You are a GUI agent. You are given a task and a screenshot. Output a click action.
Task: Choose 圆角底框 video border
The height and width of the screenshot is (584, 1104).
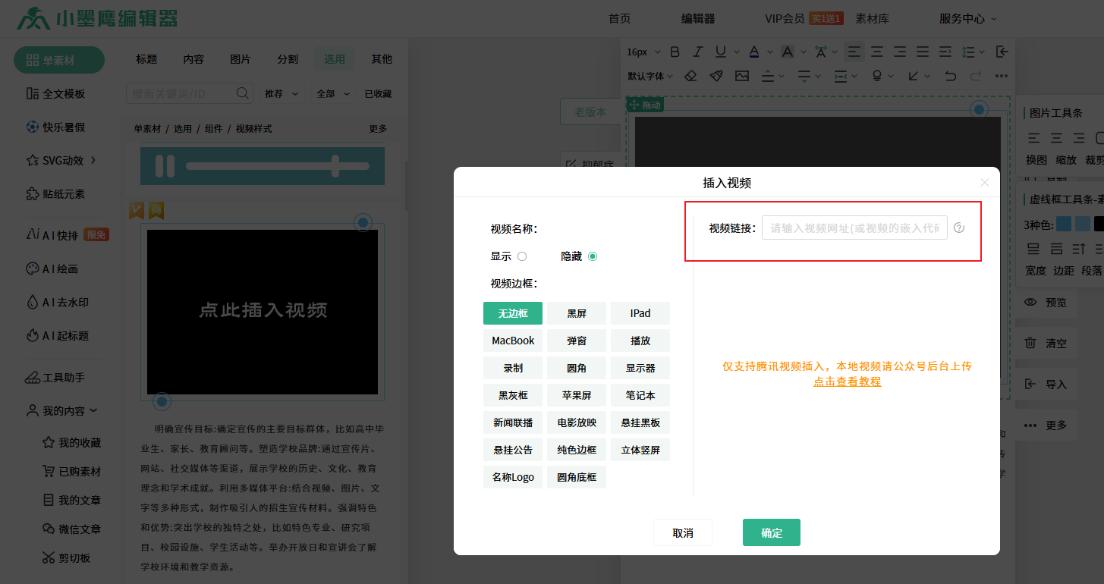point(577,477)
